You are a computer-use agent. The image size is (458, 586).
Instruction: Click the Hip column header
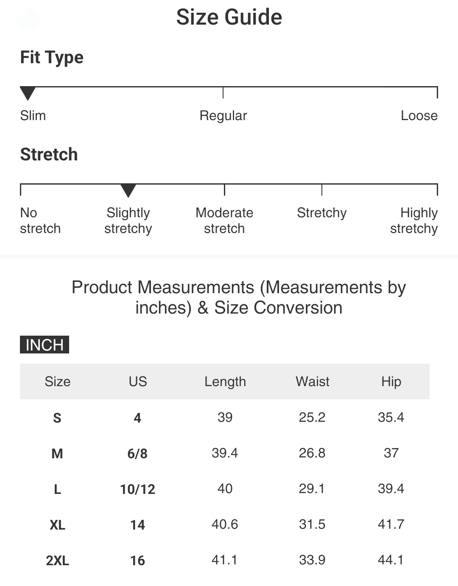coord(391,381)
